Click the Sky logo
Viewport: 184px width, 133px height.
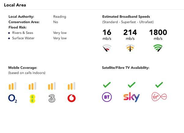pyautogui.click(x=131, y=97)
